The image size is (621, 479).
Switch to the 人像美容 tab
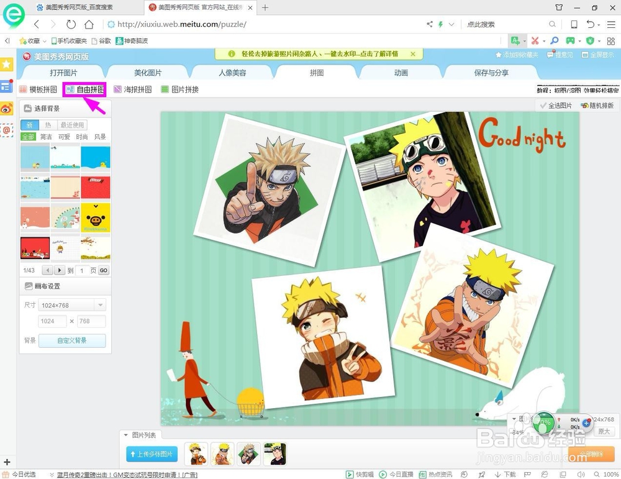(232, 73)
